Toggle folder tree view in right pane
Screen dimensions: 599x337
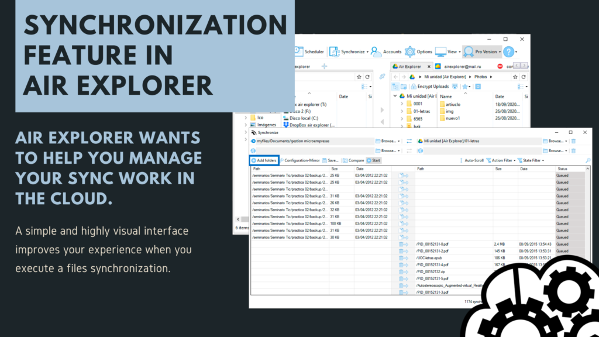[395, 87]
